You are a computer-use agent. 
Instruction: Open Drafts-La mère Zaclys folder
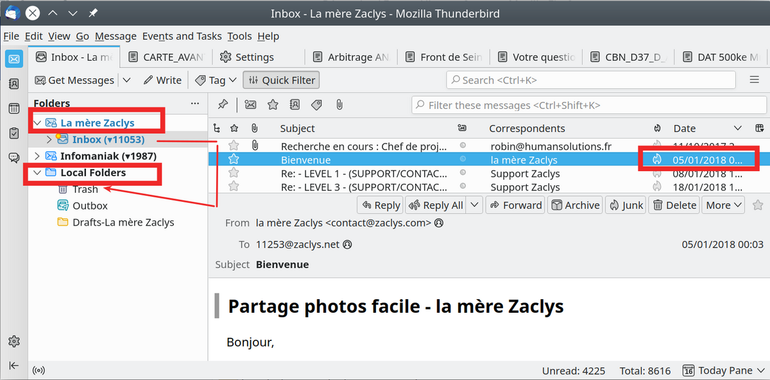(x=123, y=222)
